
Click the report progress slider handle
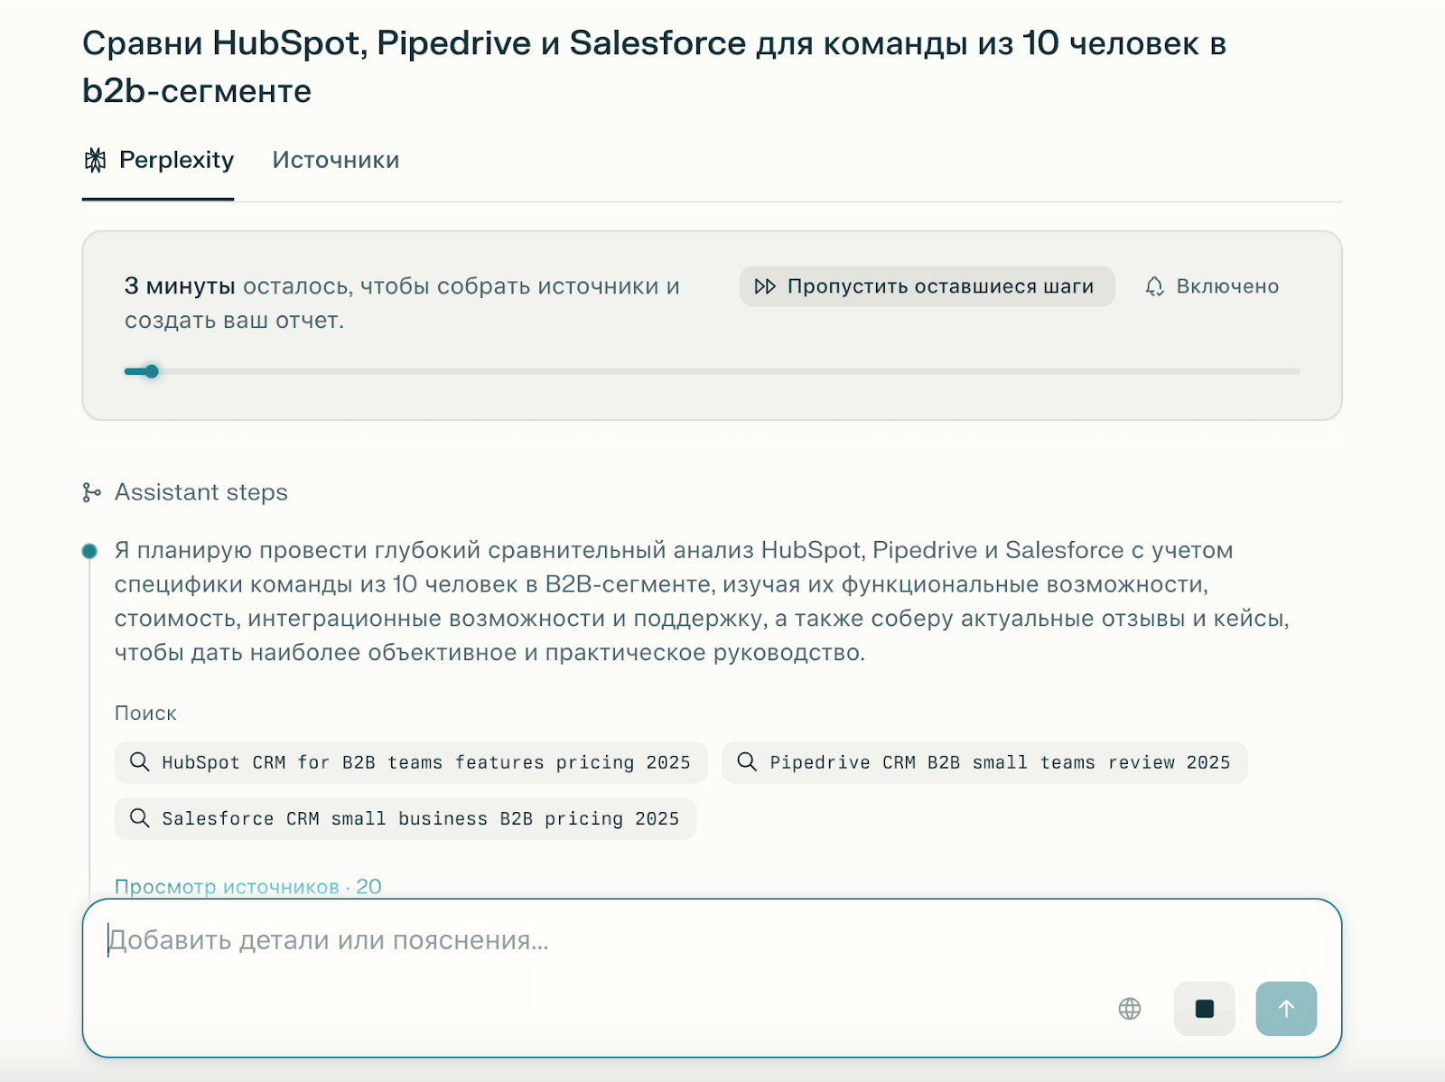[150, 370]
